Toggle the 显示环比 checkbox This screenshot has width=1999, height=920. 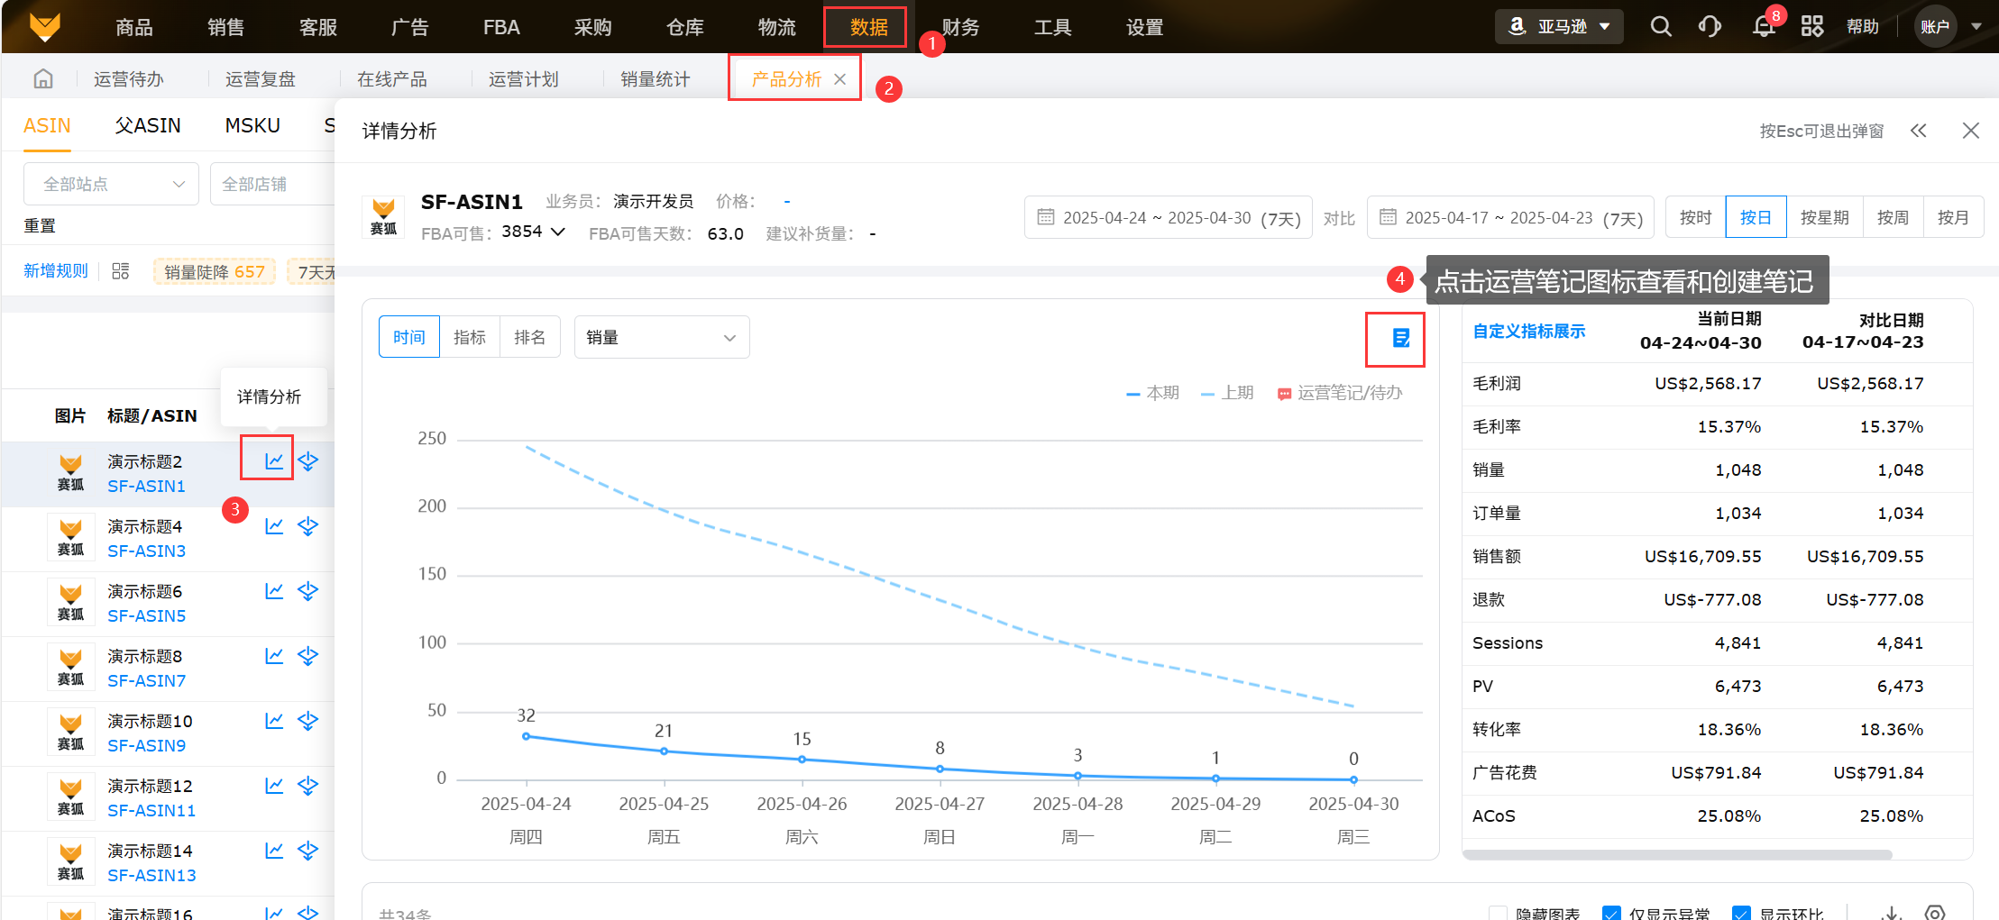1741,914
